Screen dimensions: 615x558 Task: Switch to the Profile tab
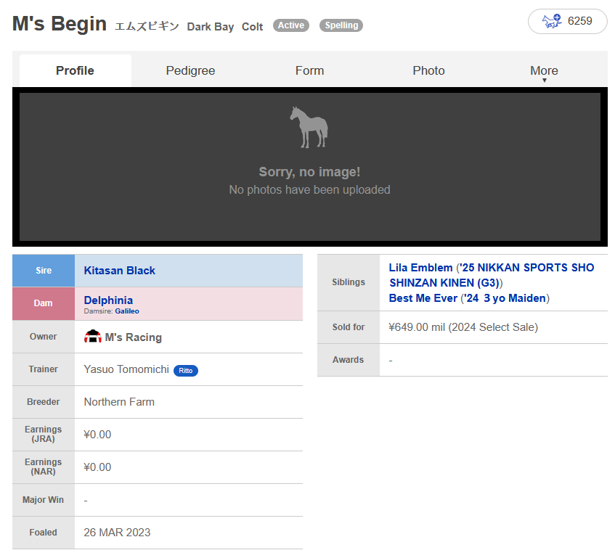(x=75, y=70)
